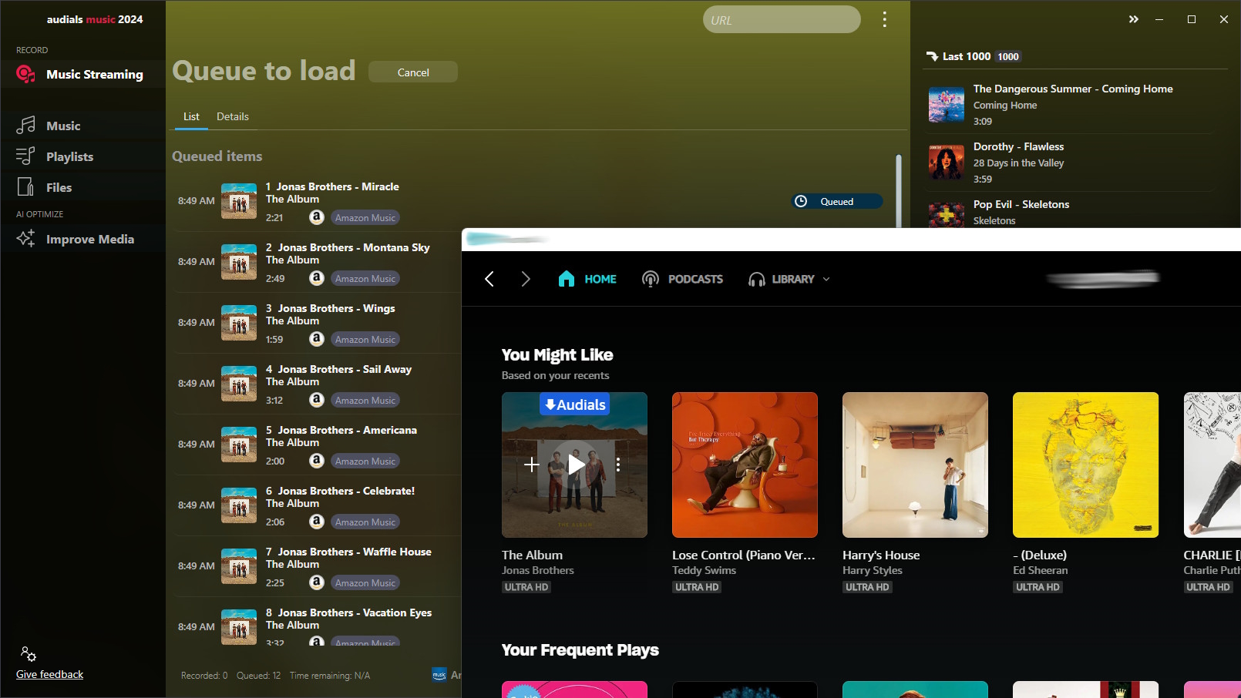Click the Queued: 12 status text

point(258,675)
